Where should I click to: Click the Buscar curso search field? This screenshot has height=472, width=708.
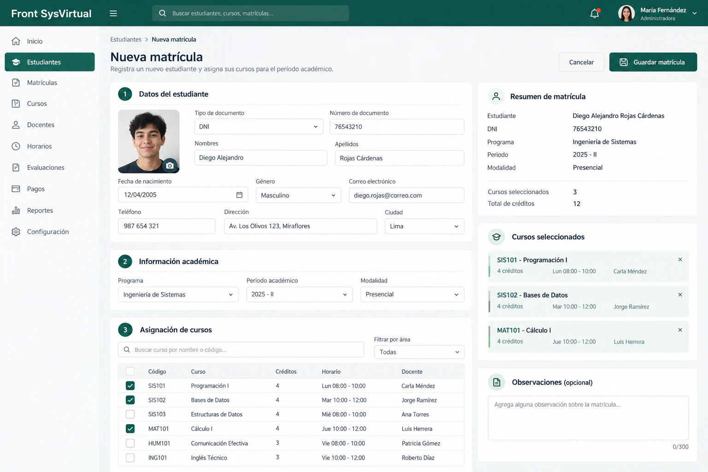click(241, 350)
